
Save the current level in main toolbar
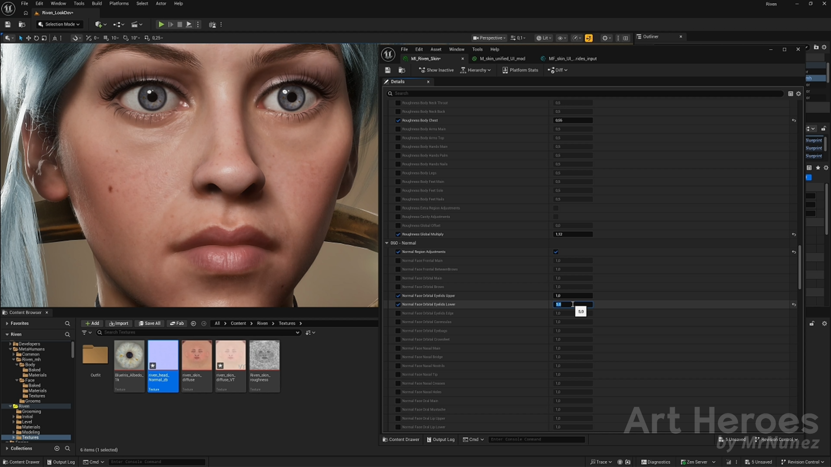7,25
